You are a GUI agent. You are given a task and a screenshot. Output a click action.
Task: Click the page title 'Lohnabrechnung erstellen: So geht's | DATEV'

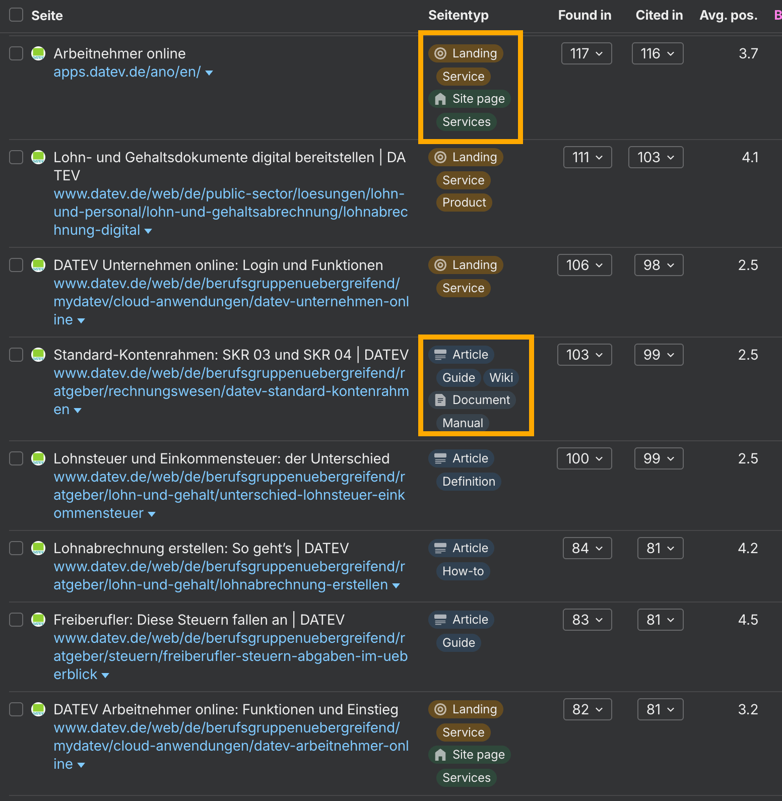[x=201, y=548]
